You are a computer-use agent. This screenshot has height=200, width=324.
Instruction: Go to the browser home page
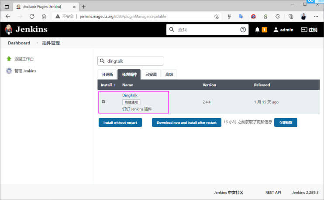(44, 16)
